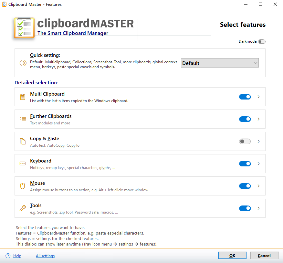Click the Keyboard icon
The height and width of the screenshot is (263, 283).
pos(23,163)
